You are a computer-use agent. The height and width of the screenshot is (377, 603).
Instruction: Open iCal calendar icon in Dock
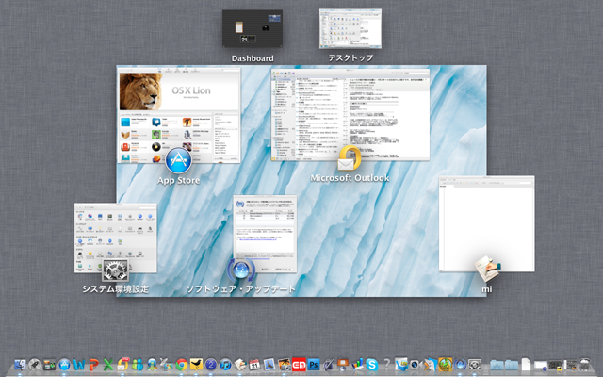[x=254, y=365]
